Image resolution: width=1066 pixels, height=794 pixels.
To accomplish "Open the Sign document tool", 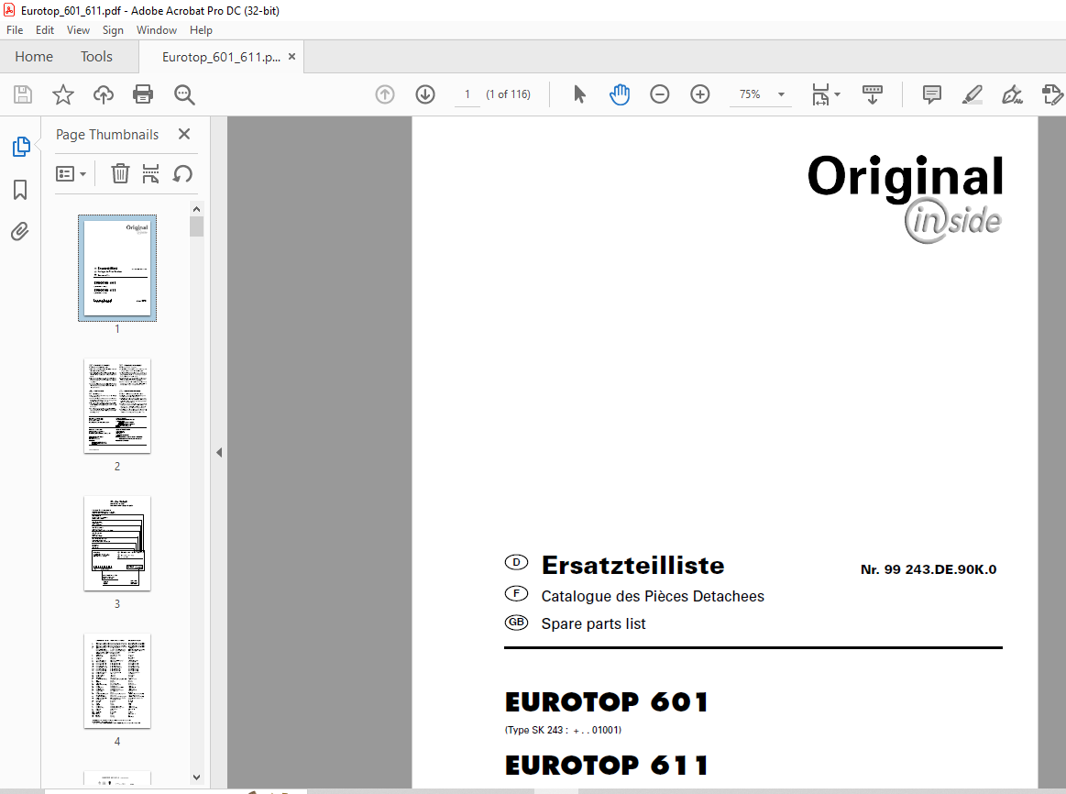I will pos(1012,94).
